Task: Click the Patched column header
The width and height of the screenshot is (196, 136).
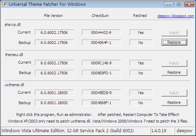Action: point(140,16)
